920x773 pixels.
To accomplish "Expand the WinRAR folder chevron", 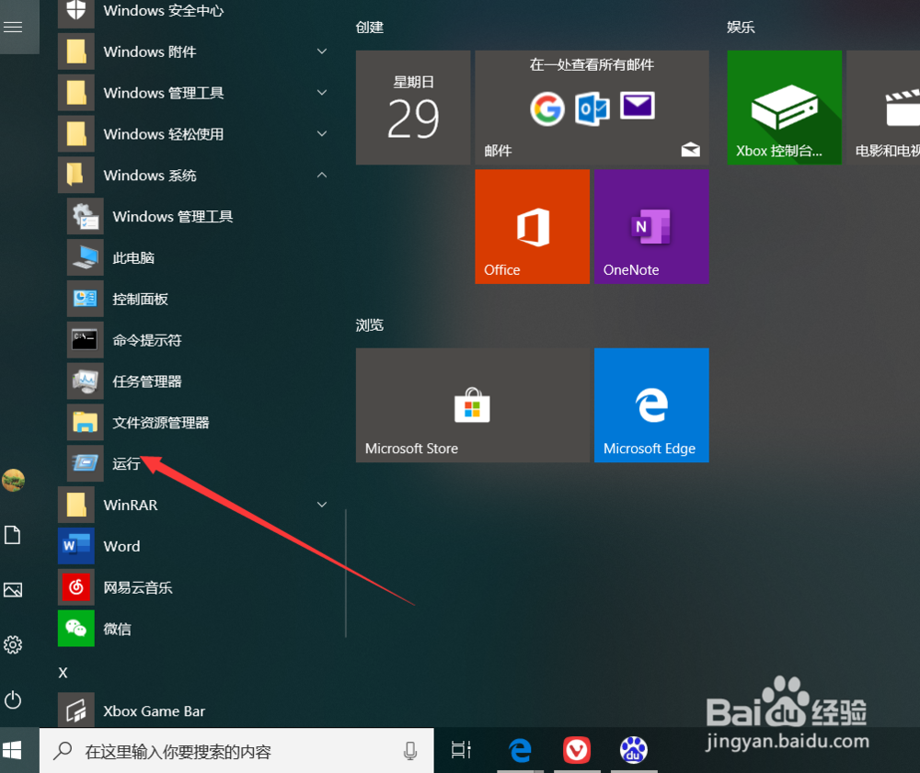I will point(321,505).
